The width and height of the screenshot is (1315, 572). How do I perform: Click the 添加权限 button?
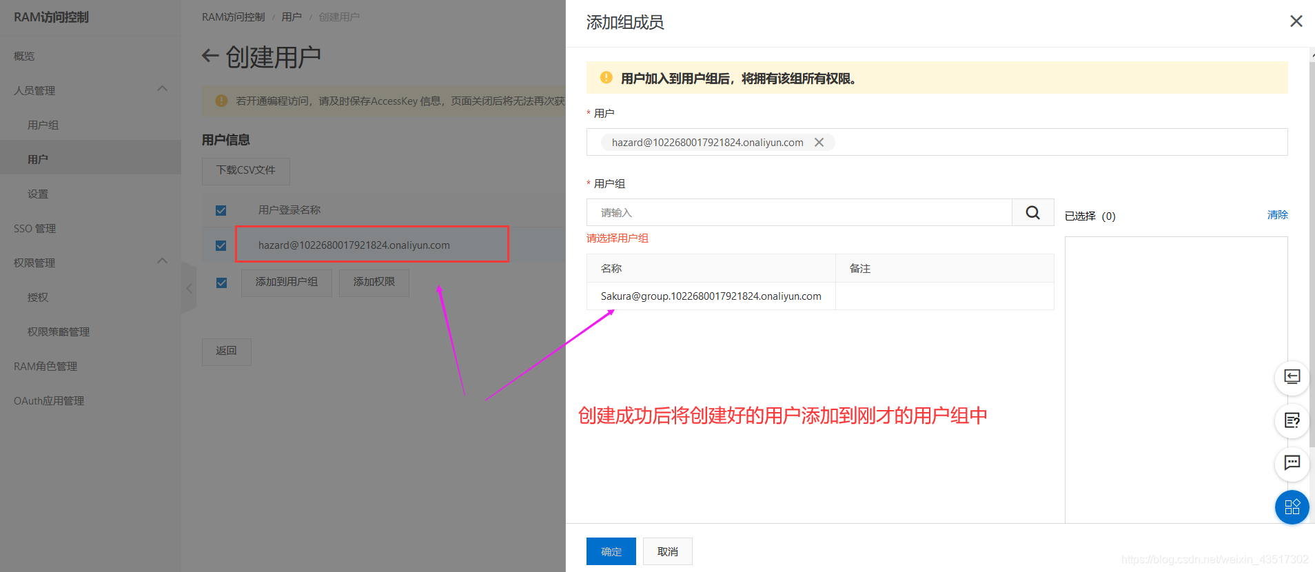point(374,283)
